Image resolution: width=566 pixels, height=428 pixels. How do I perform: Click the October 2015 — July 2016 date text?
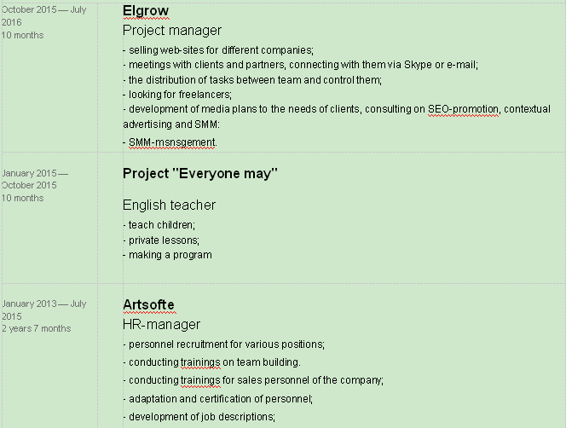pyautogui.click(x=45, y=15)
